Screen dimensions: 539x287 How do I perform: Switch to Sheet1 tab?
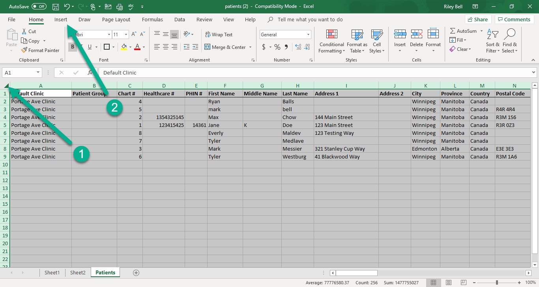click(52, 272)
